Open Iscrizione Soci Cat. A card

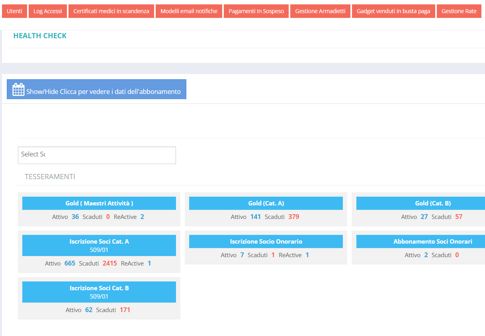coord(99,245)
